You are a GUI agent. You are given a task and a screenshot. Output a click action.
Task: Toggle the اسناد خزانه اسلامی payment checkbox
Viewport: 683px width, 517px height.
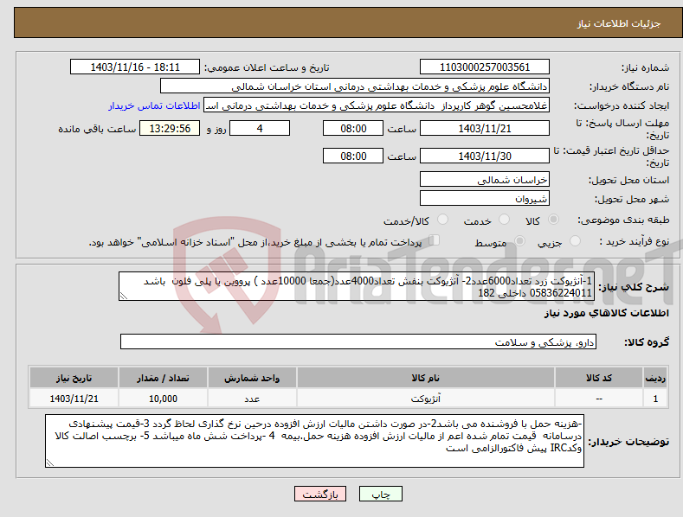click(x=435, y=240)
